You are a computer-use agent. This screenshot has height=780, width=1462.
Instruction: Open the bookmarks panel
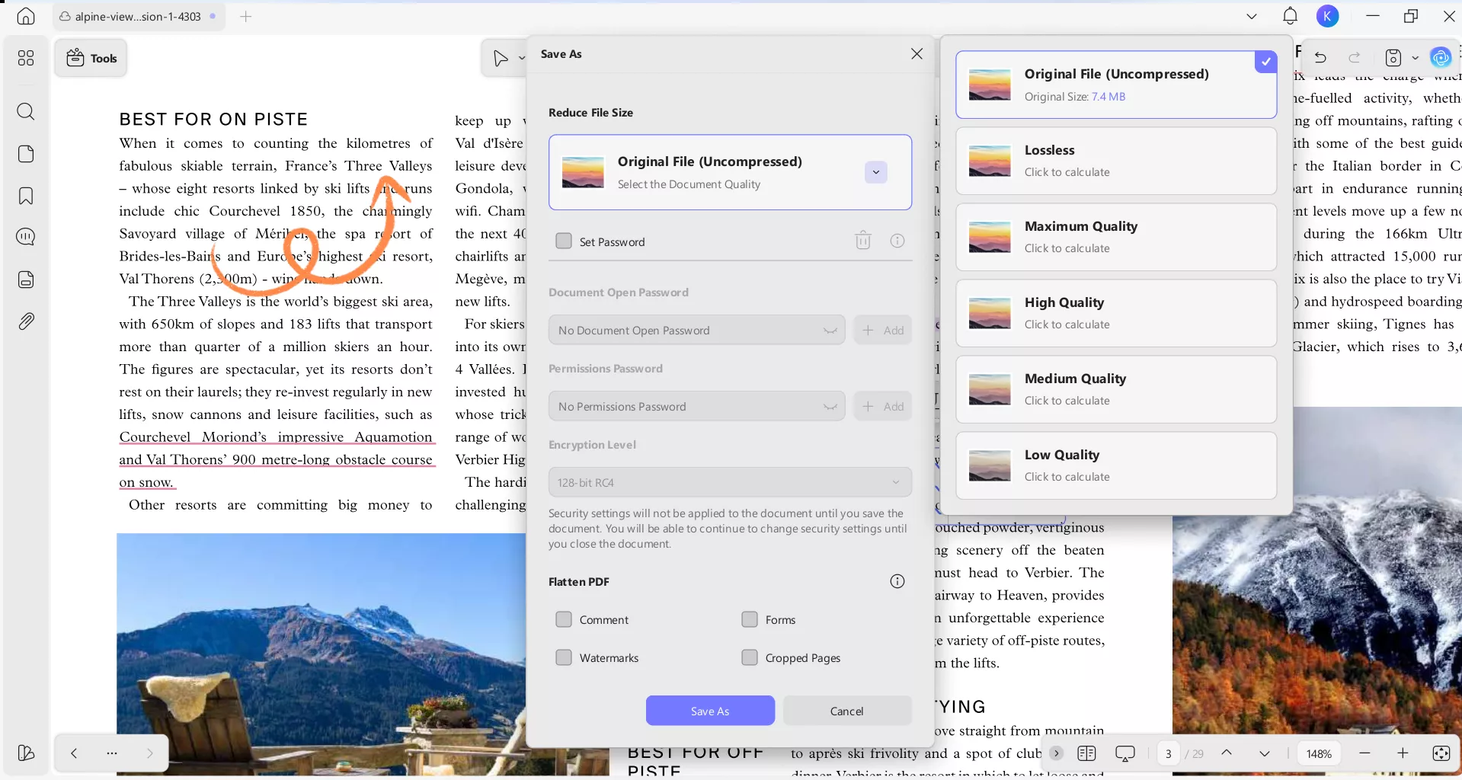(26, 196)
